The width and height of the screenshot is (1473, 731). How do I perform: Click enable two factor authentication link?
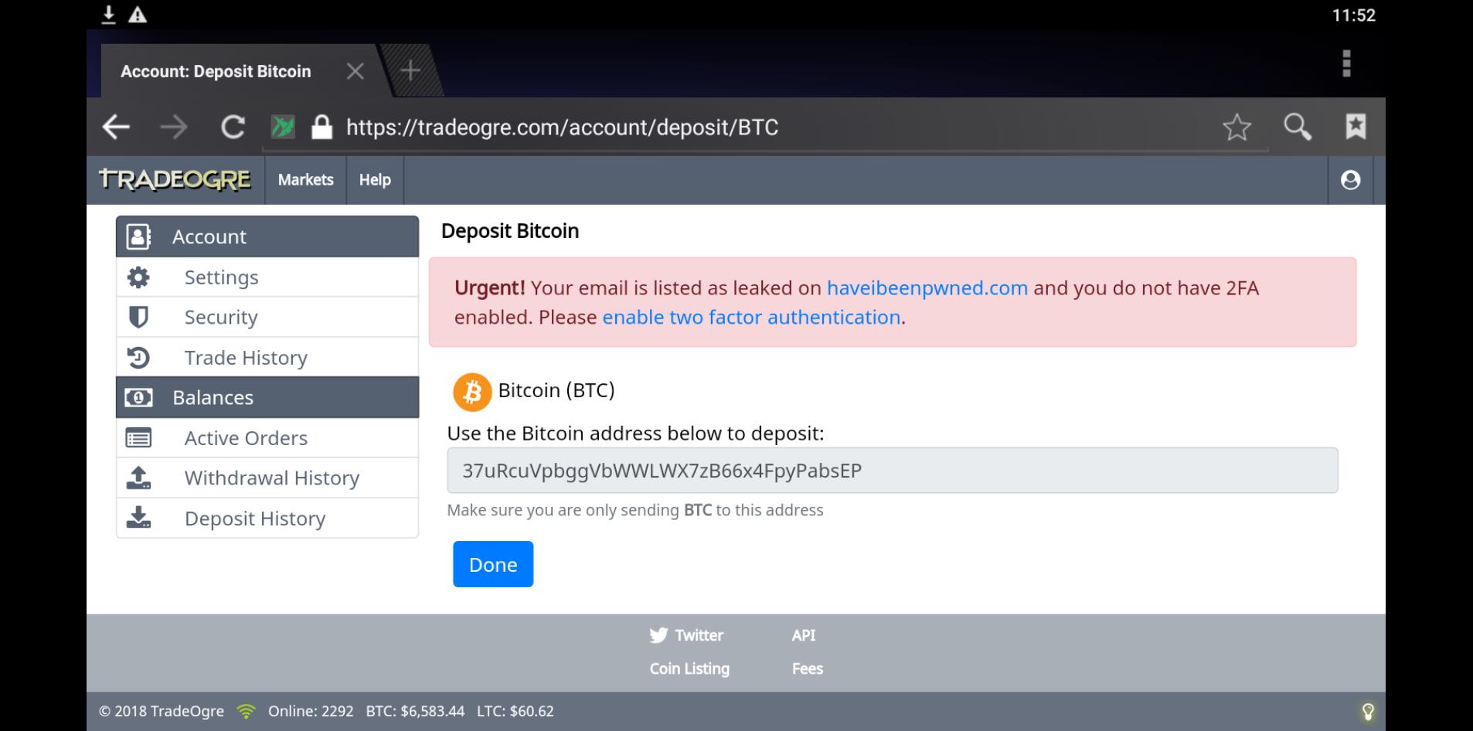pyautogui.click(x=751, y=317)
